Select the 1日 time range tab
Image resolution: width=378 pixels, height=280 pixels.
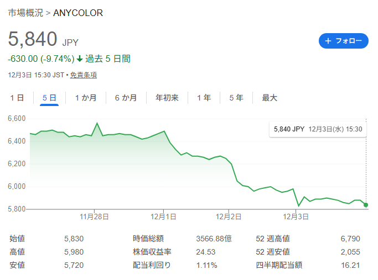(x=17, y=98)
